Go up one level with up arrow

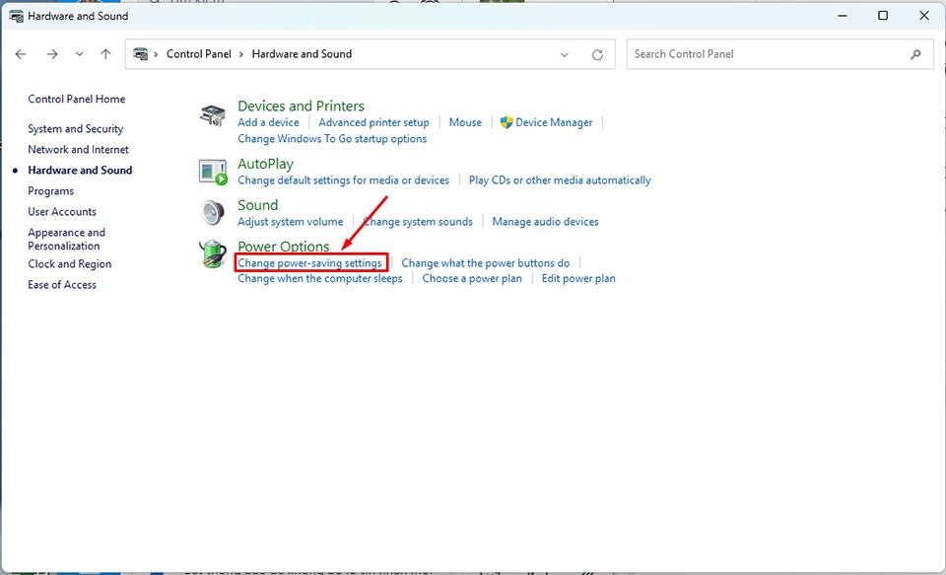[105, 54]
